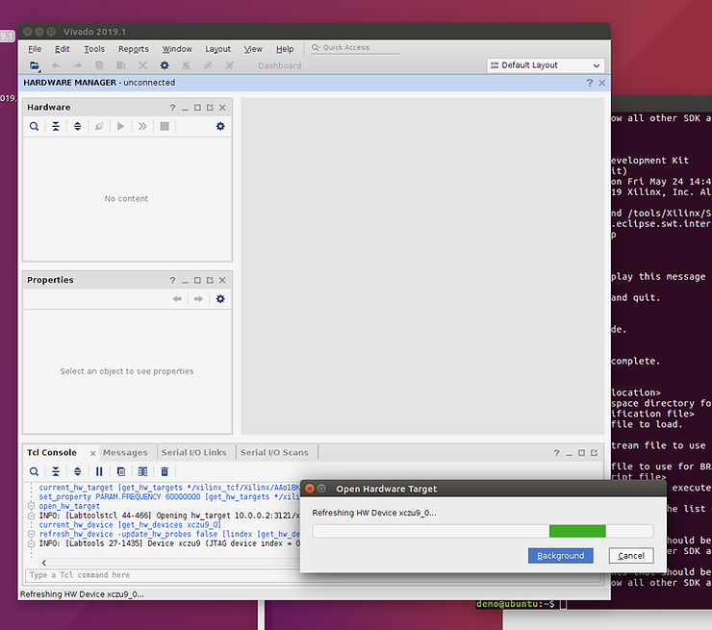Open Hardware panel settings gear
Image resolution: width=712 pixels, height=630 pixels.
click(220, 126)
